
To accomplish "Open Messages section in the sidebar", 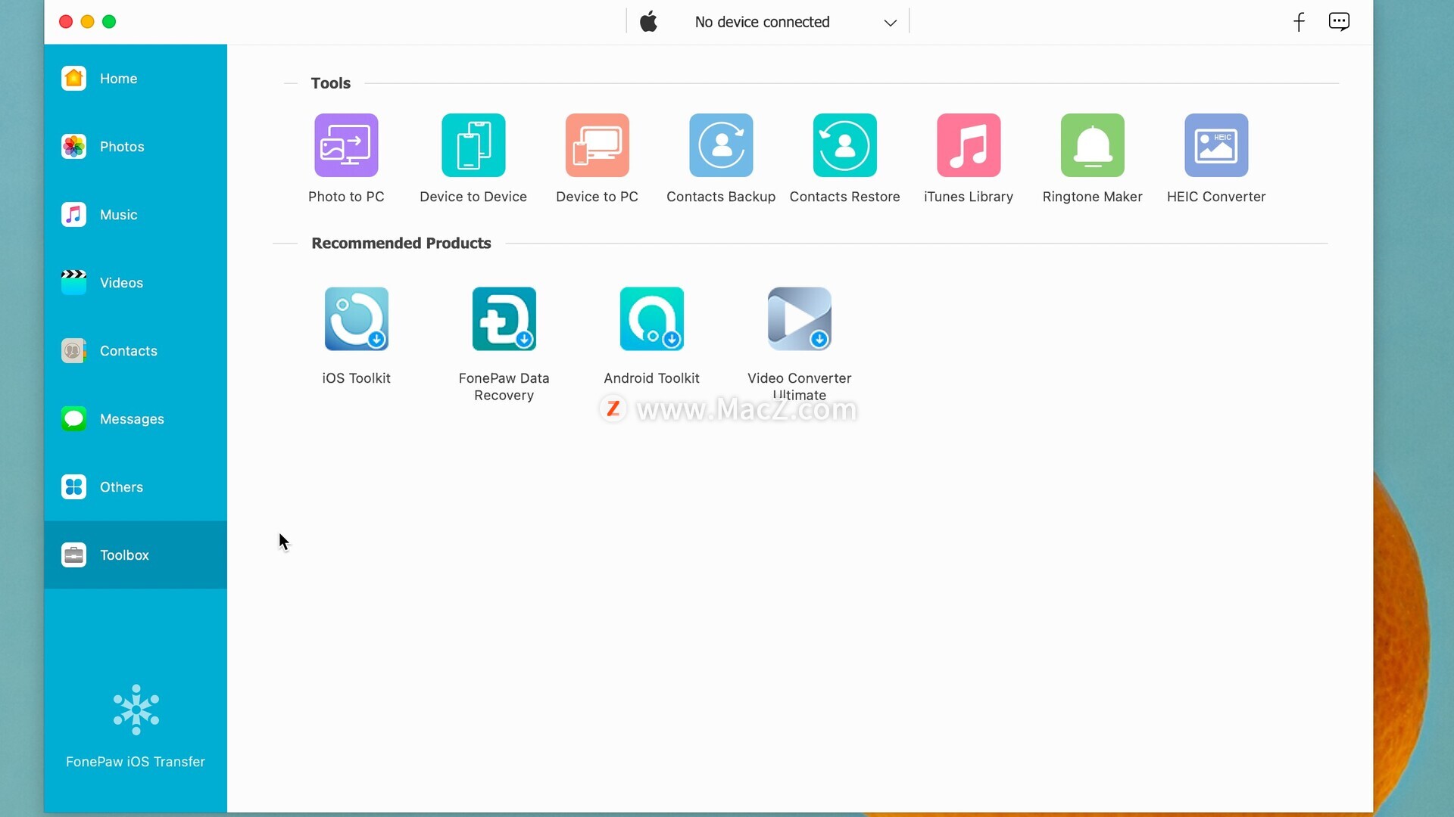I will [x=136, y=419].
